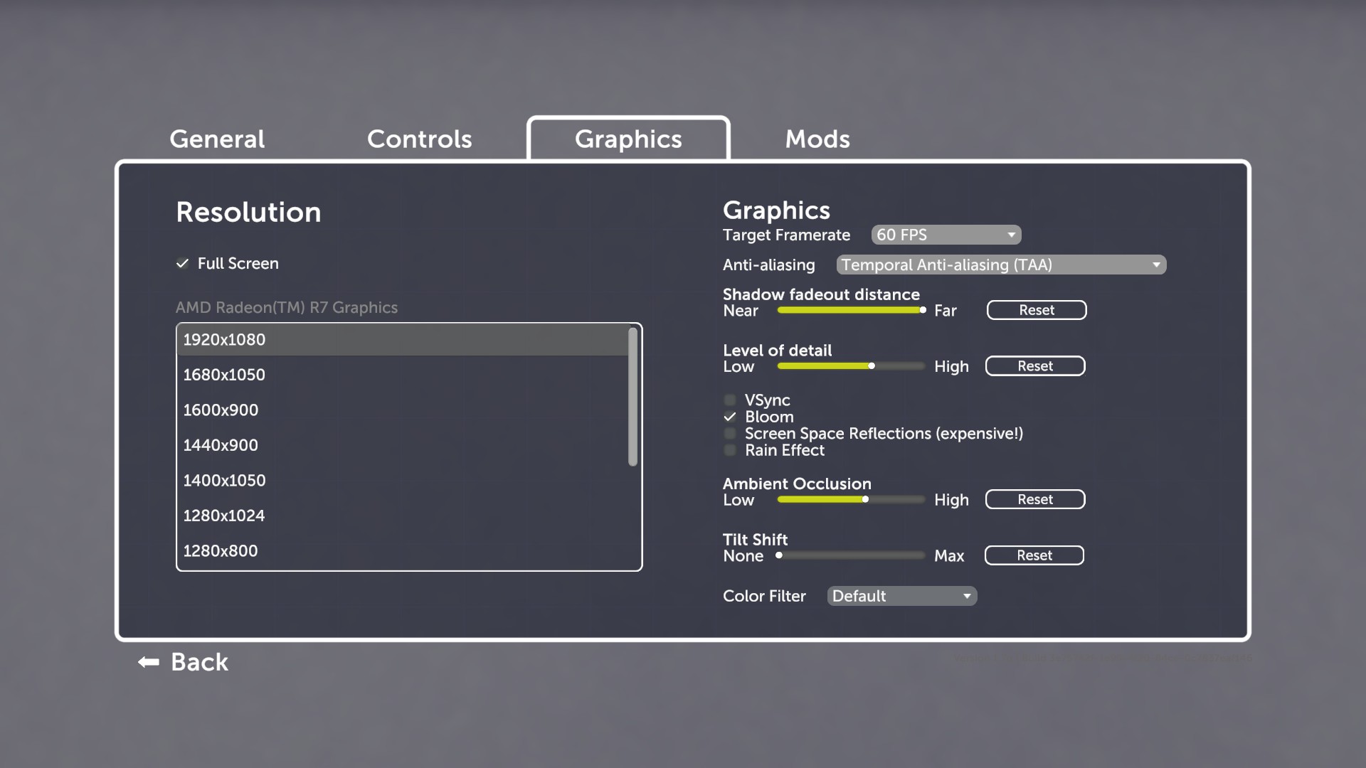Reset the Level of detail

pos(1034,366)
